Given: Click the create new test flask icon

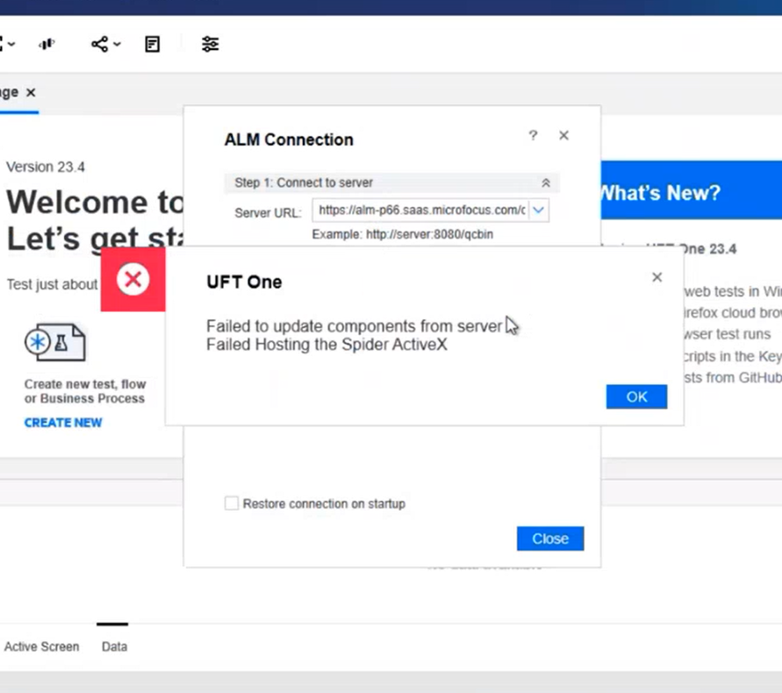Looking at the screenshot, I should coord(55,343).
